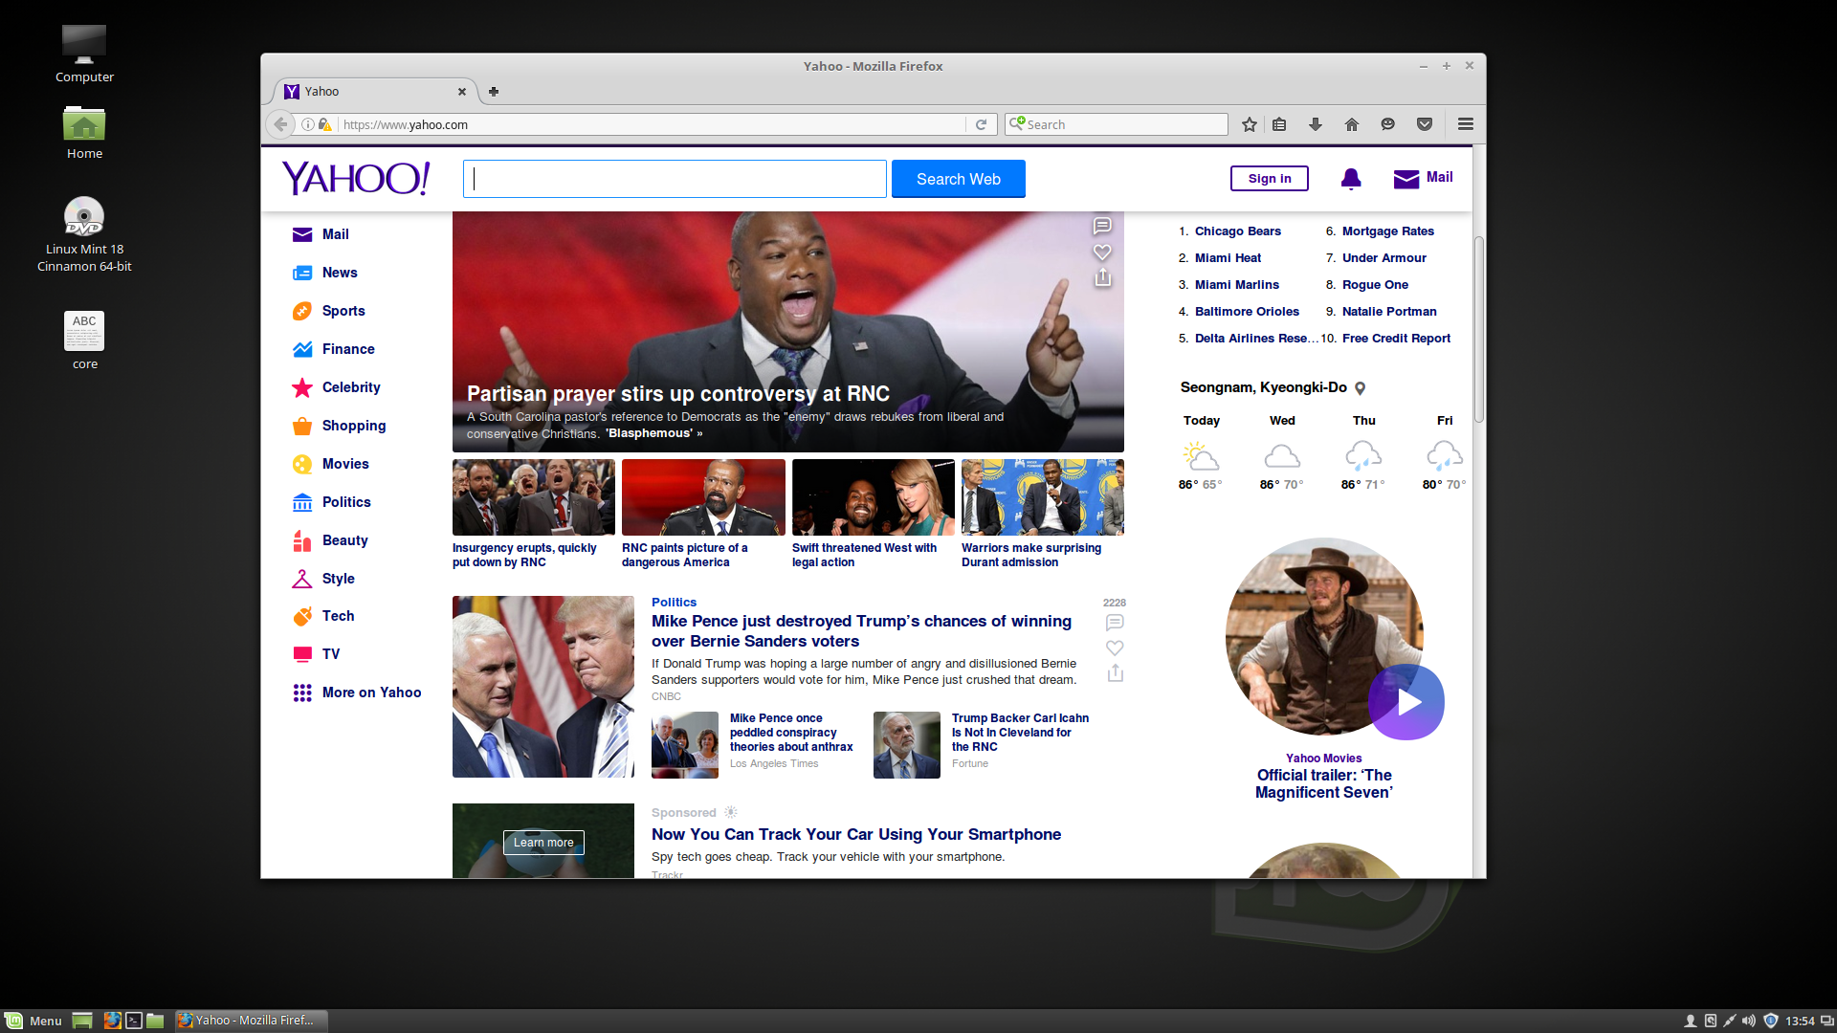Reload the page with refresh icon

pos(981,124)
